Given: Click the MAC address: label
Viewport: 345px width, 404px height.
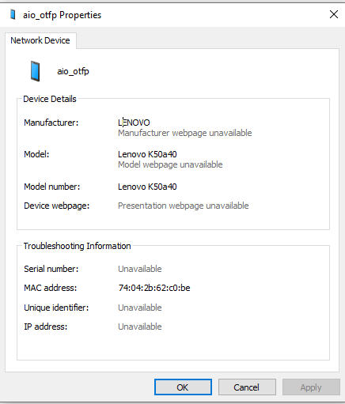Looking at the screenshot, I should point(51,288).
